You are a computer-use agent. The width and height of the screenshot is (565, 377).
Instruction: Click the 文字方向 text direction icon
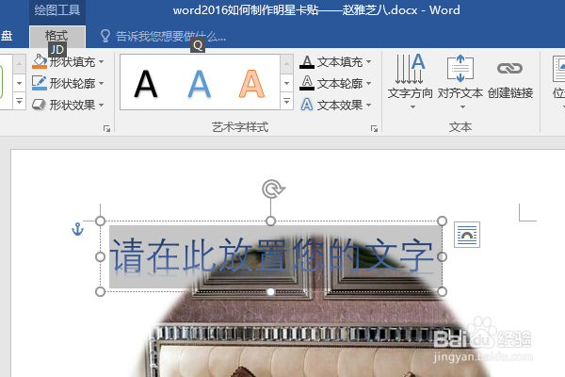click(410, 69)
